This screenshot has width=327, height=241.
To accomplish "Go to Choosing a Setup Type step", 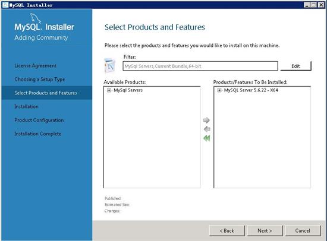I will click(40, 80).
